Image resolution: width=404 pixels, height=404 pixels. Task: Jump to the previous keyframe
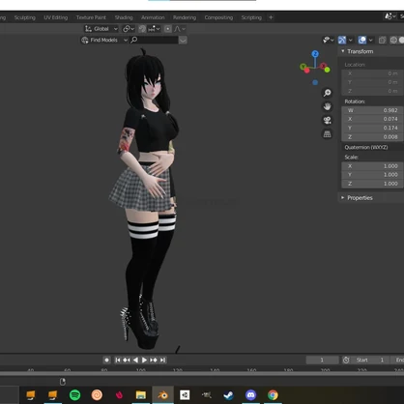[127, 360]
